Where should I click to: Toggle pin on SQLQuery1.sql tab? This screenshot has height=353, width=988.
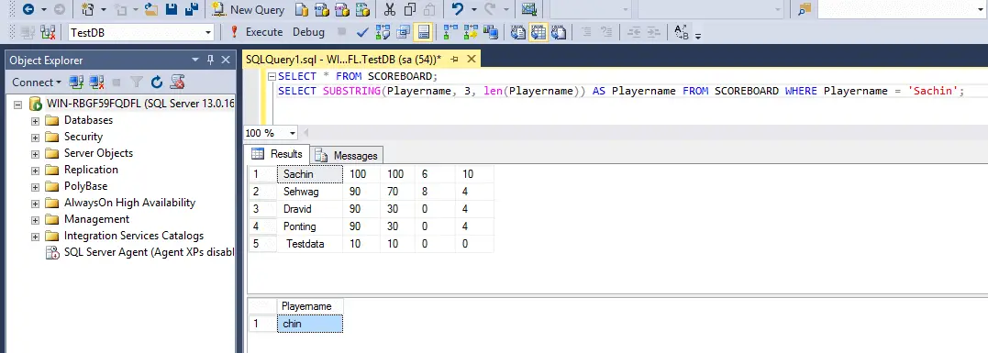tap(454, 60)
